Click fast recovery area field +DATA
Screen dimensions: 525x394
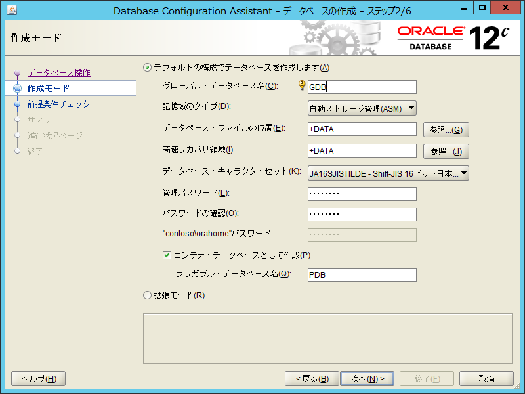pyautogui.click(x=362, y=151)
